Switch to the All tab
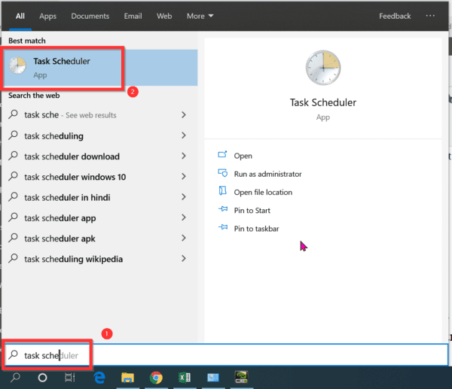 click(x=20, y=16)
